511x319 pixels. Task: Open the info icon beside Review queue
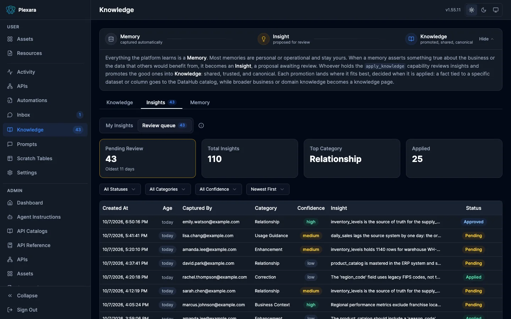pyautogui.click(x=201, y=125)
